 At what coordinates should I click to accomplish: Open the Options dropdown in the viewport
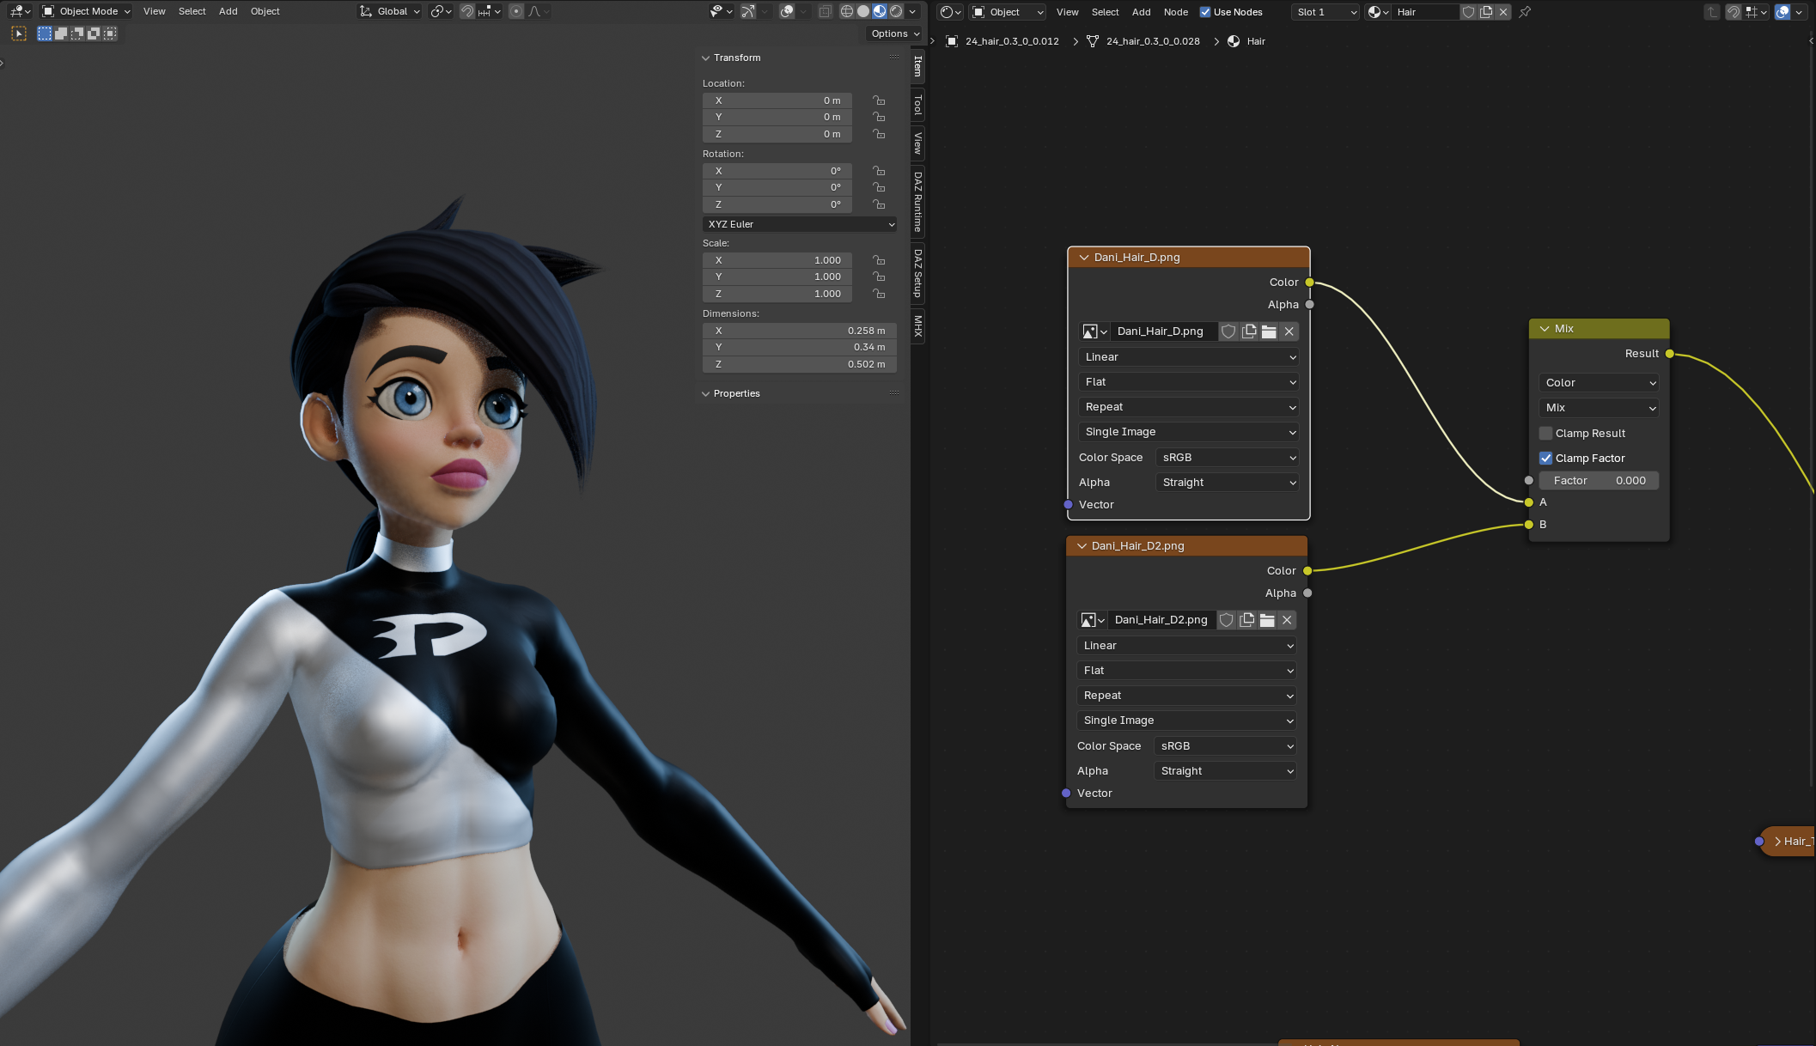895,33
